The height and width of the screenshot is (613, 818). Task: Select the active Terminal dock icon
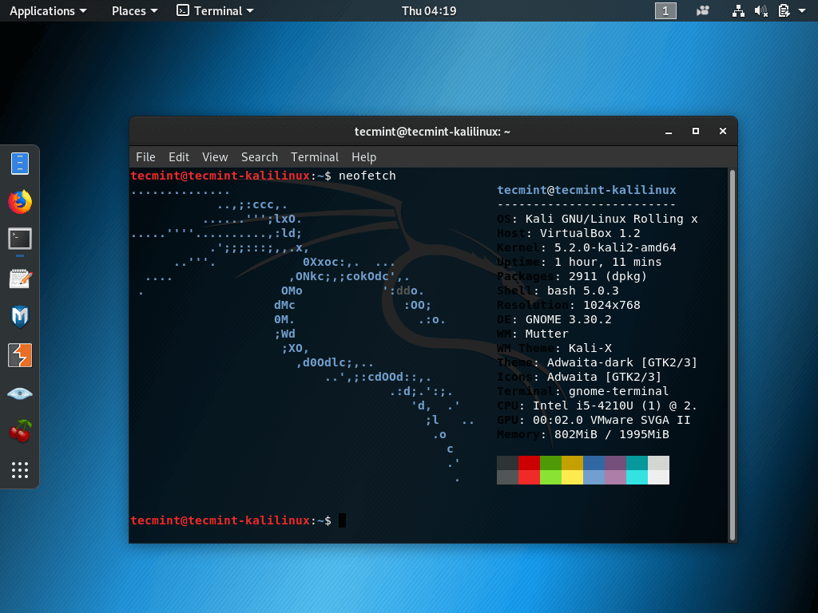pyautogui.click(x=19, y=239)
